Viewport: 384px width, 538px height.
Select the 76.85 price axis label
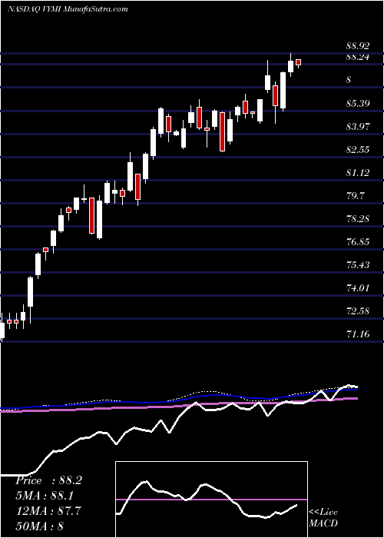358,242
